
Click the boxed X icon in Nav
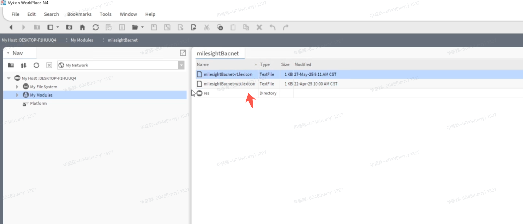click(49, 65)
